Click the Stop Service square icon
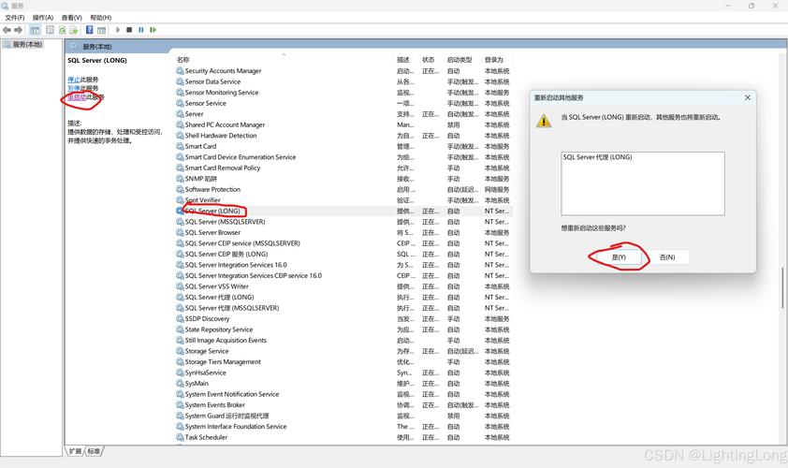The width and height of the screenshot is (788, 468). pyautogui.click(x=129, y=30)
